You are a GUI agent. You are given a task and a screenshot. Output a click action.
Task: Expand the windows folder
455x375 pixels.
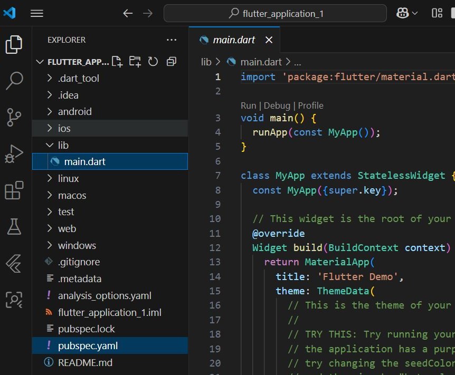pos(77,245)
